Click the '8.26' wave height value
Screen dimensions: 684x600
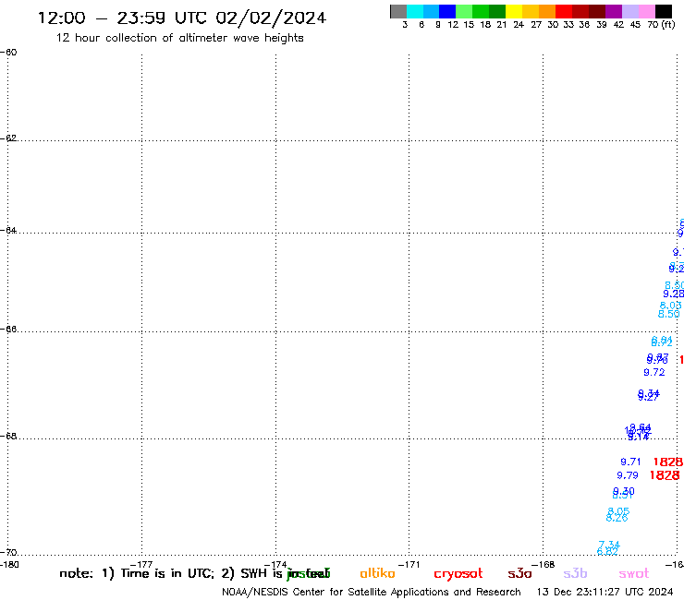[617, 518]
